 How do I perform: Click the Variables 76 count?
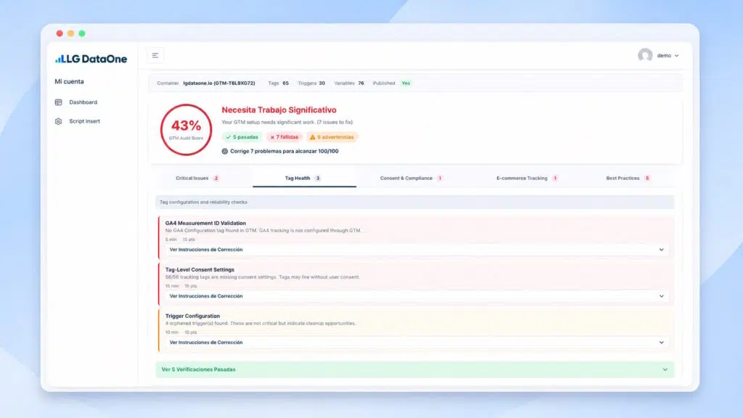[349, 83]
